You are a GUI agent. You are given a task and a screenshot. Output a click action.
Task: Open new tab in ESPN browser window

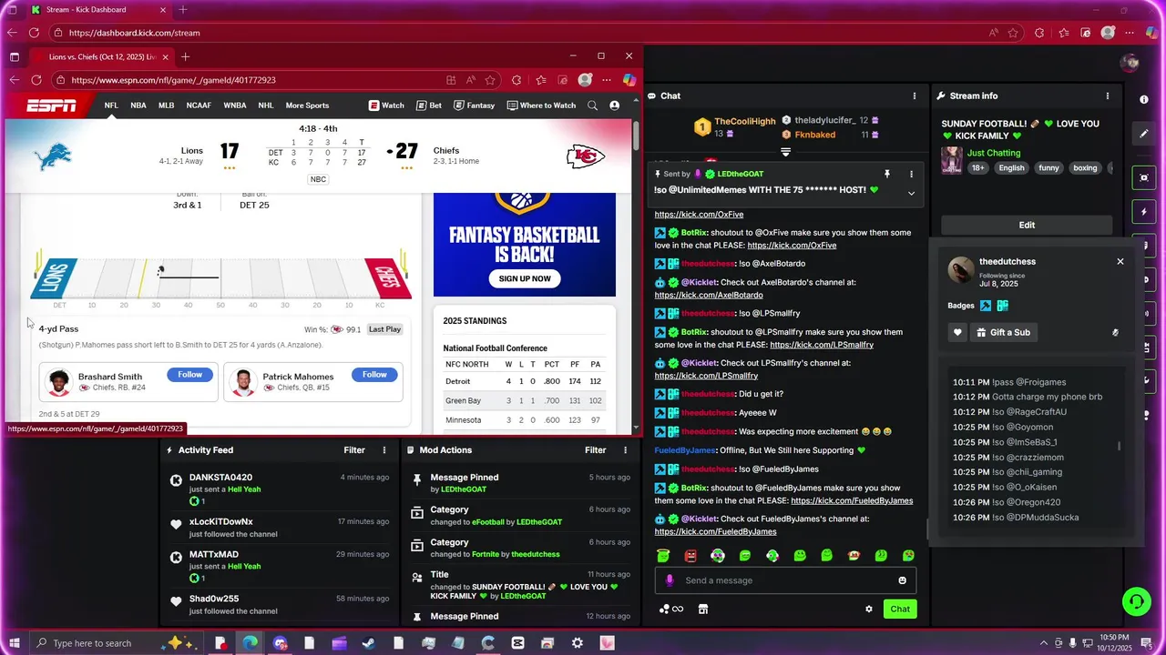tap(185, 56)
